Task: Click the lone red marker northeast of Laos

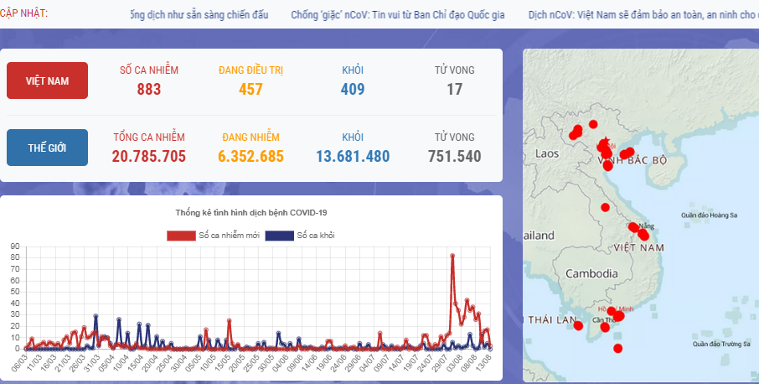Action: pyautogui.click(x=593, y=125)
